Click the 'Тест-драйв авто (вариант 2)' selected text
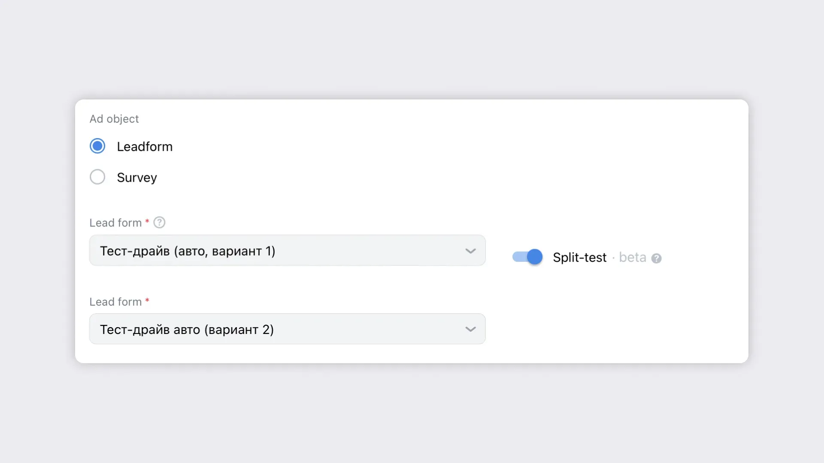Image resolution: width=824 pixels, height=463 pixels. pos(187,330)
